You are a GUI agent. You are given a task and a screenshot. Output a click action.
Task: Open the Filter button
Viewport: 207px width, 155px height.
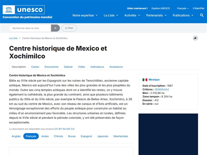69,28
